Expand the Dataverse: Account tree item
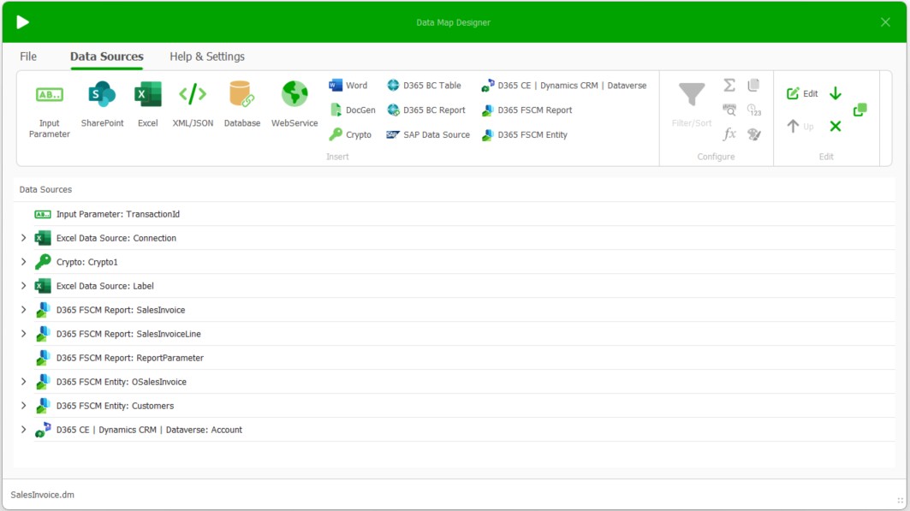Viewport: 910px width, 511px height. (x=23, y=430)
